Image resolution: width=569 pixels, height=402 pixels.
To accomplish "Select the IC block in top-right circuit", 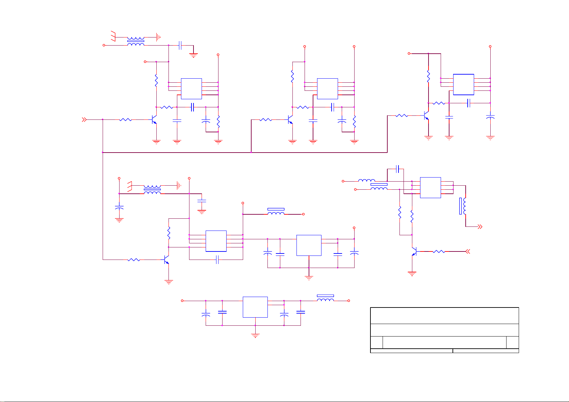I will [464, 85].
